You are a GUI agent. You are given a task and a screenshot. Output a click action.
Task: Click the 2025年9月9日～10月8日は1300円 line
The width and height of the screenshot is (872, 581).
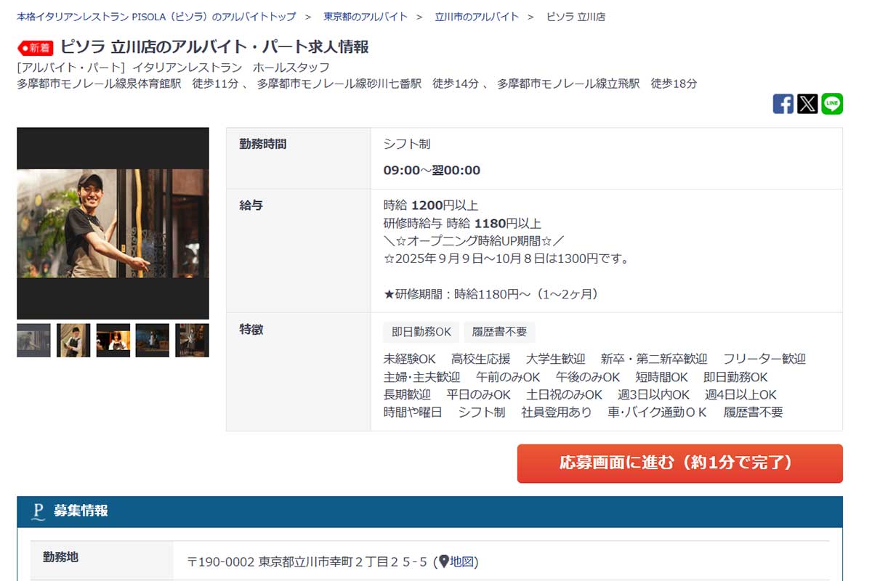[x=506, y=258]
